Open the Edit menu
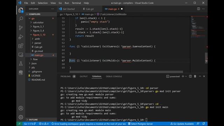 tap(33, 3)
